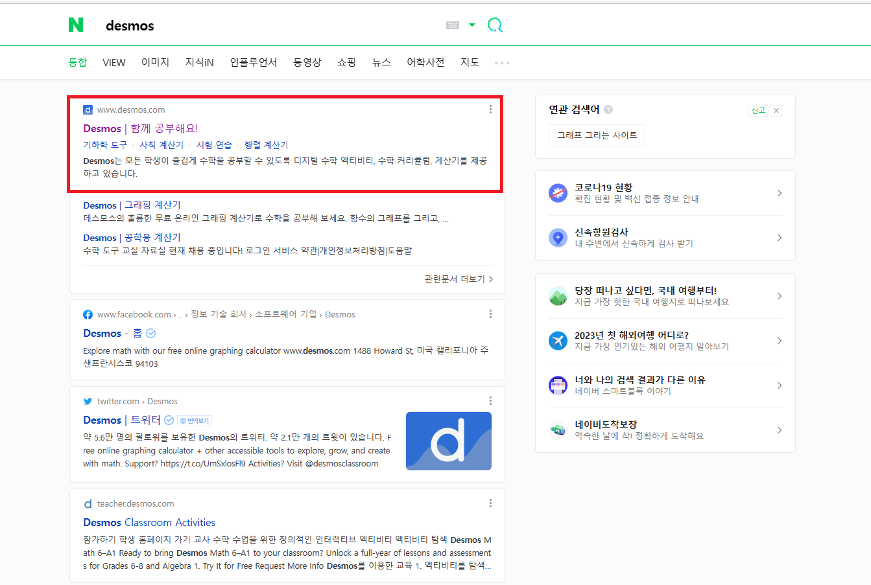Screen dimensions: 871x585
Task: Open the teacher.desmos.com URL
Action: [x=136, y=503]
